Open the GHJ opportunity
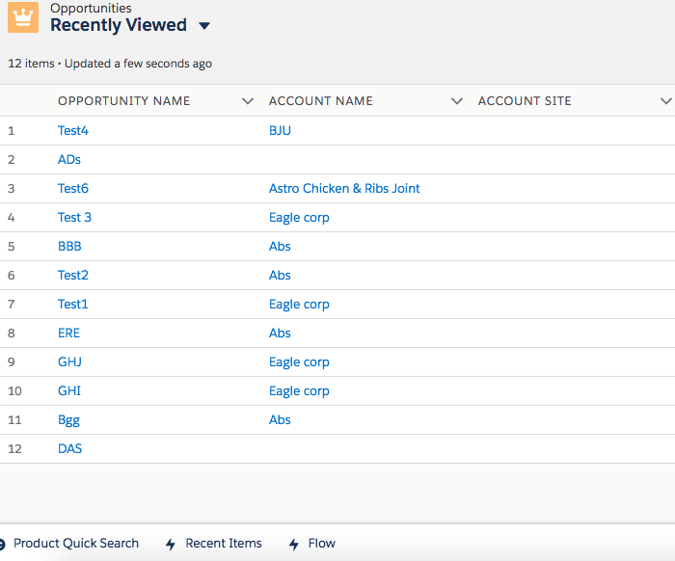 click(69, 362)
